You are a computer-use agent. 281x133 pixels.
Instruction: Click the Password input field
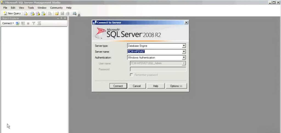158,69
